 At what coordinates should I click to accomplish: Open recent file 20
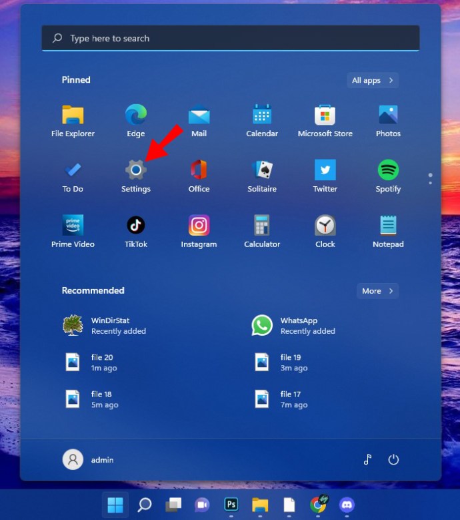point(91,362)
